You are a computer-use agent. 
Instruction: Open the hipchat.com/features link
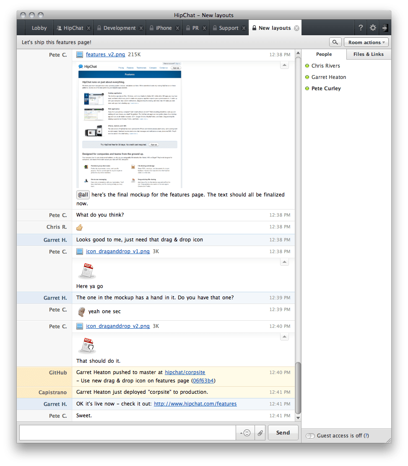click(x=196, y=403)
